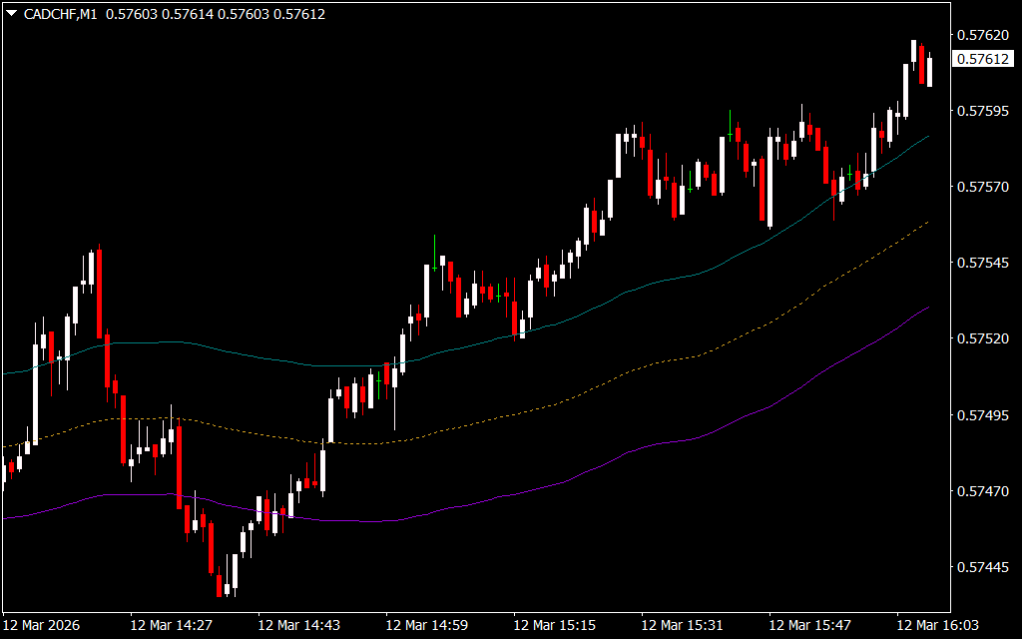Click the 12 Mar 2026 date label
The height and width of the screenshot is (639, 1022).
42,625
